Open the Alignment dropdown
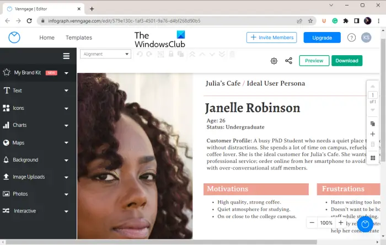 pos(105,54)
